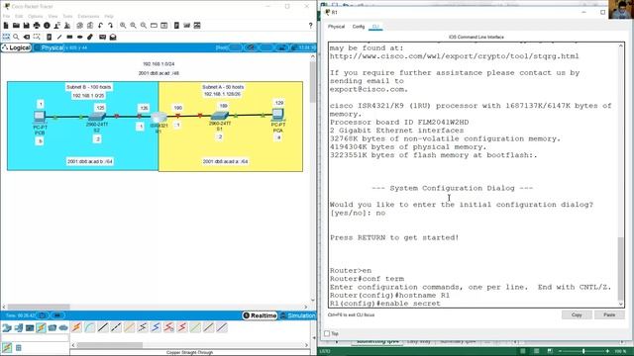Select the Connections lightning category icon
This screenshot has width=634, height=356.
tap(41, 327)
